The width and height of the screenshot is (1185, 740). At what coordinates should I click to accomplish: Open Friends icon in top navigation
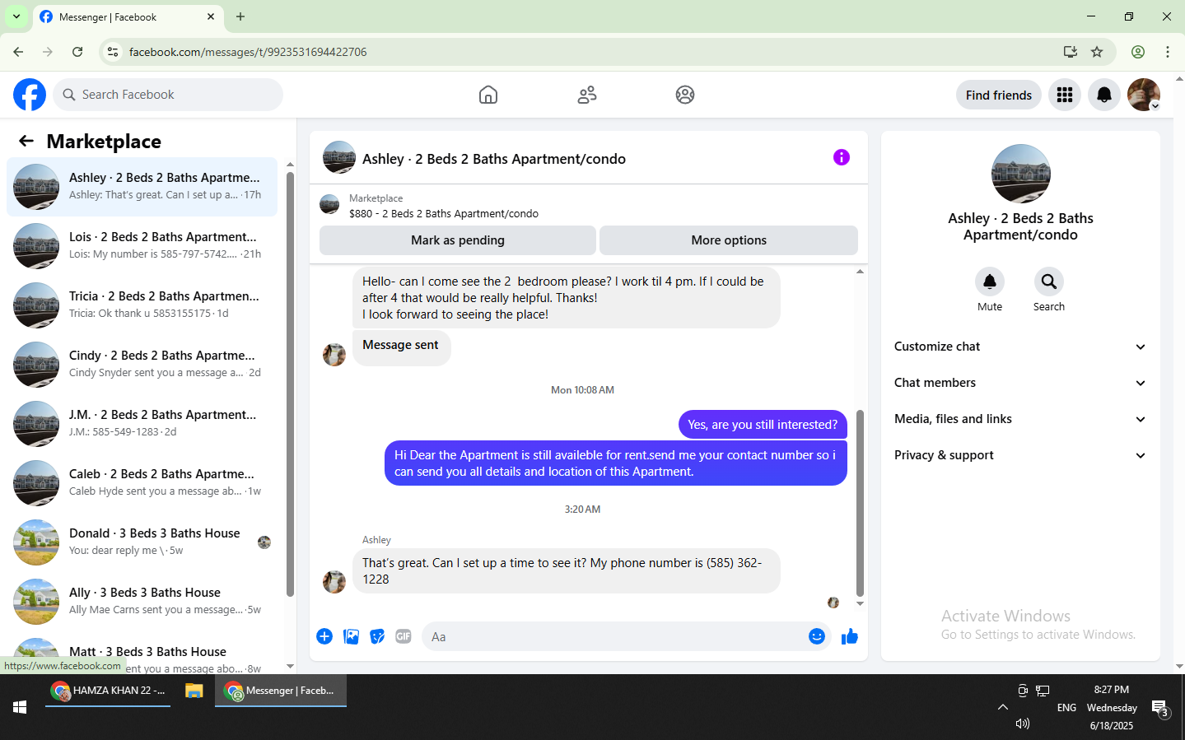[587, 95]
